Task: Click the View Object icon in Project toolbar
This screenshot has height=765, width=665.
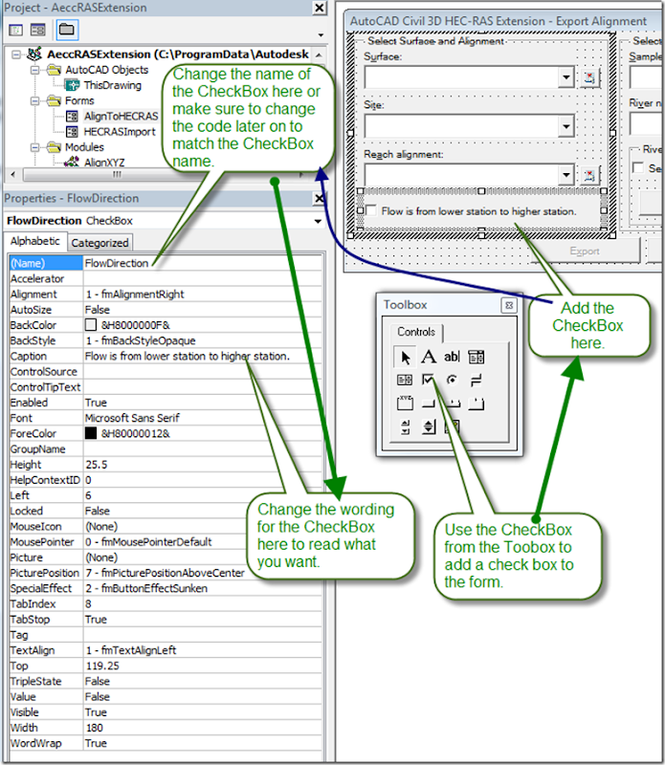Action: tap(37, 30)
